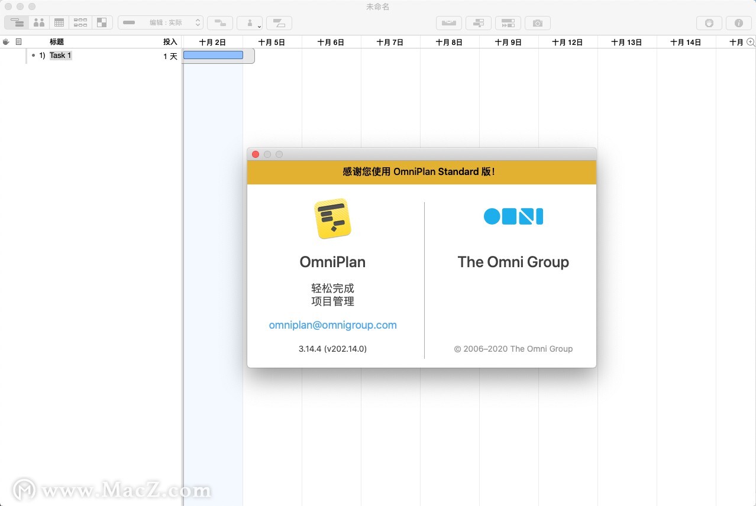Image resolution: width=756 pixels, height=506 pixels.
Task: Click the split task toolbar button
Action: pyautogui.click(x=279, y=23)
